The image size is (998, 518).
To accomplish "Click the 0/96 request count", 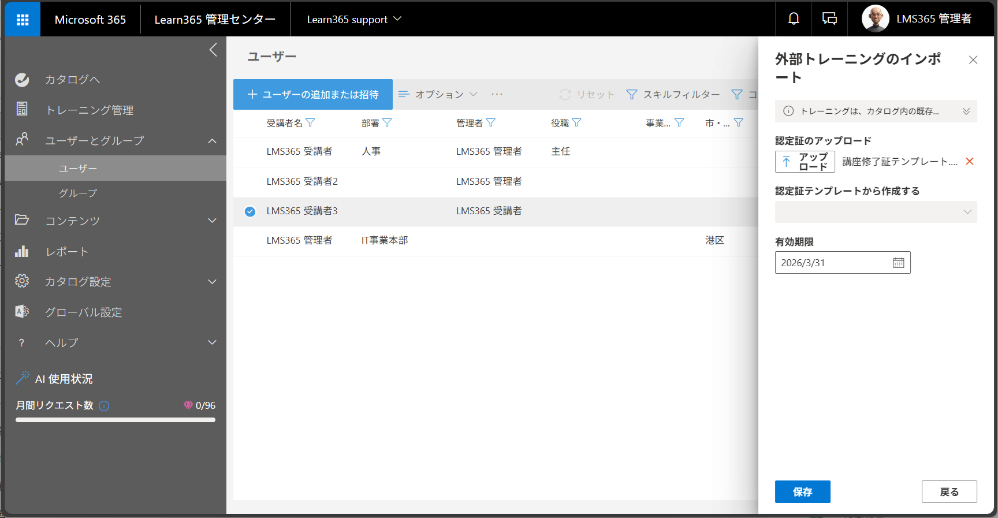I will pyautogui.click(x=205, y=405).
